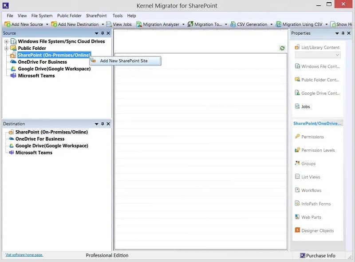Click the Windows File System source node icon

click(x=14, y=41)
